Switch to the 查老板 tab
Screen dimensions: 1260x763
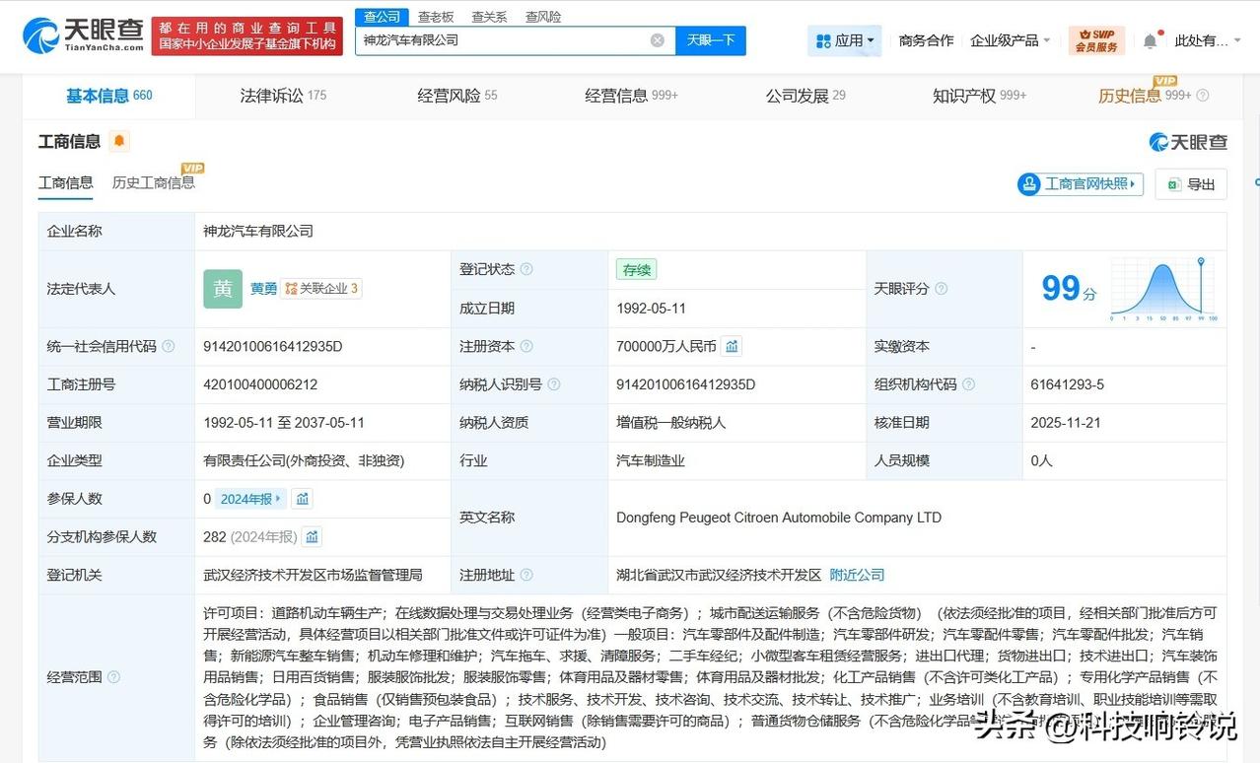tap(436, 16)
